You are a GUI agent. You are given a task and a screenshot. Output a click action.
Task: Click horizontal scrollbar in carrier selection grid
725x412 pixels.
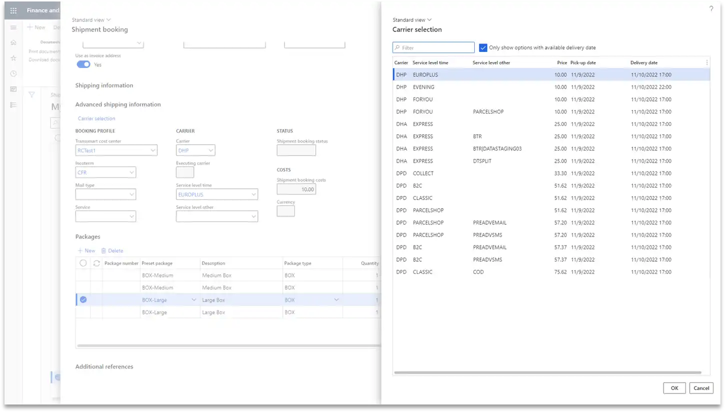[x=548, y=372]
